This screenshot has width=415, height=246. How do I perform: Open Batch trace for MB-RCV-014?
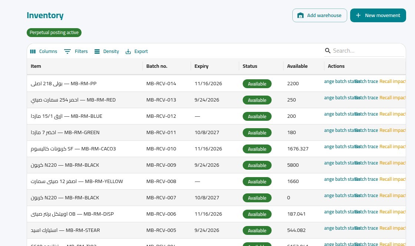pyautogui.click(x=366, y=81)
